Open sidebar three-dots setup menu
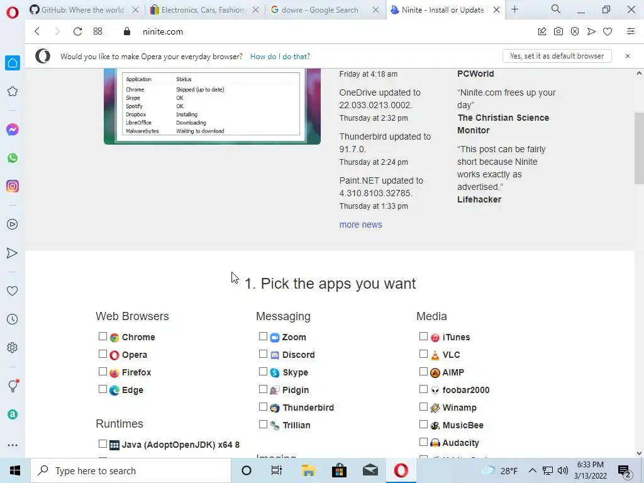The height and width of the screenshot is (483, 644). (x=13, y=445)
